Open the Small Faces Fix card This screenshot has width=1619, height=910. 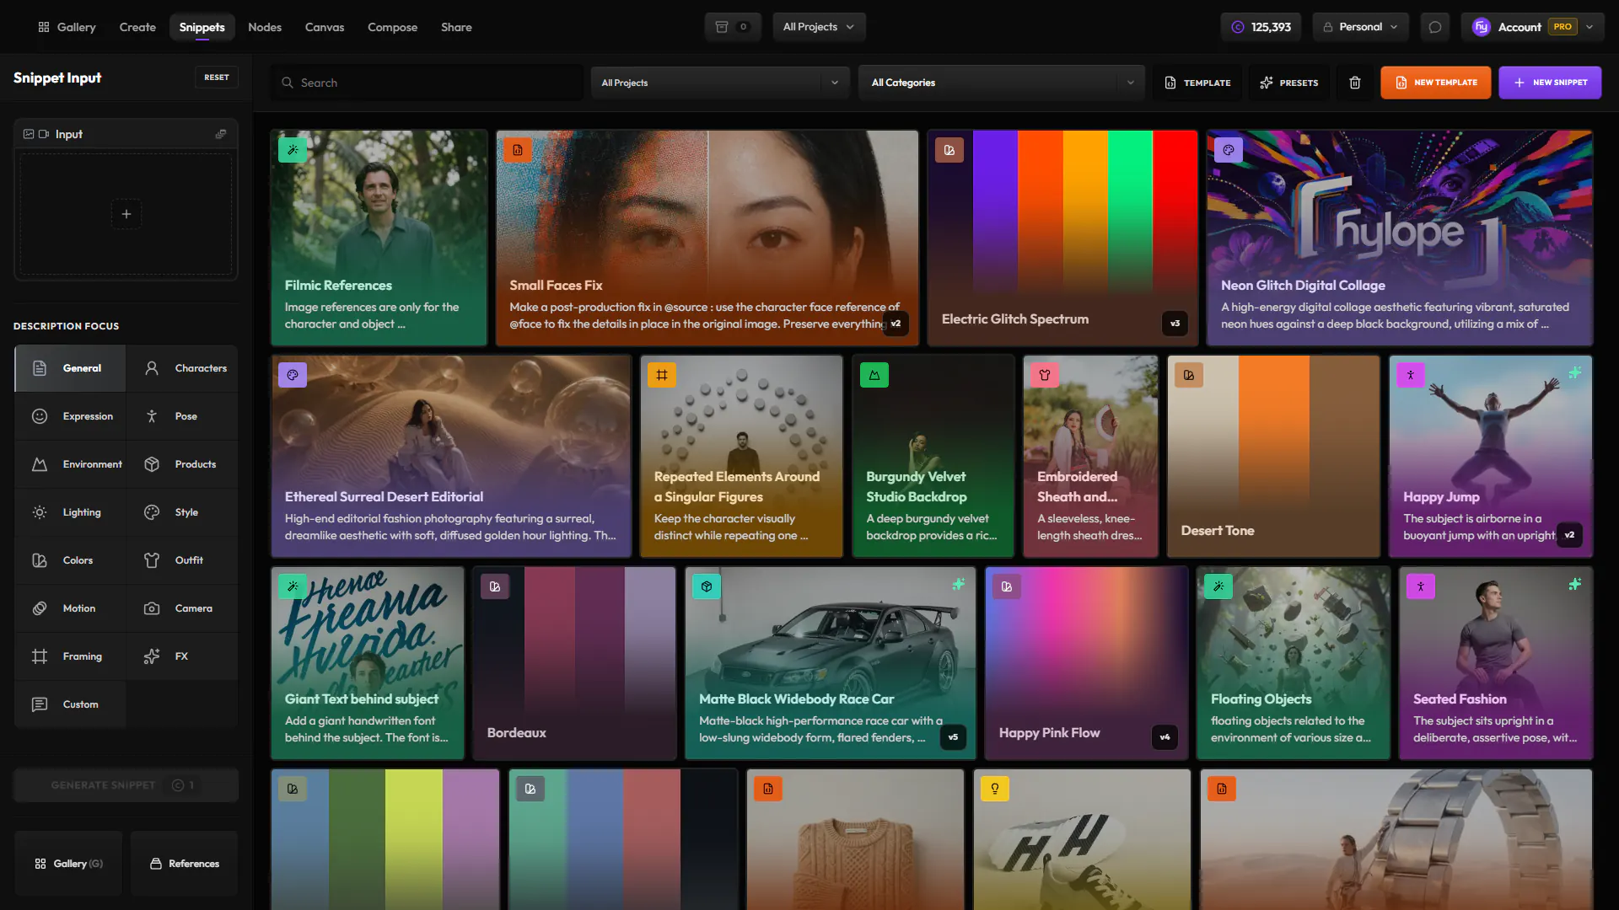click(707, 238)
